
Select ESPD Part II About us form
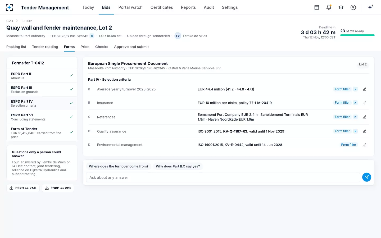click(42, 76)
